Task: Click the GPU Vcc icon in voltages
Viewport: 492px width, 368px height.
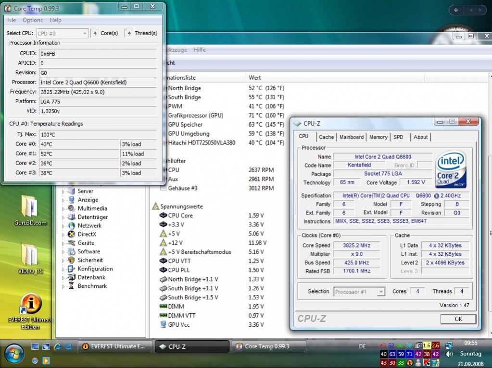Action: [x=163, y=324]
